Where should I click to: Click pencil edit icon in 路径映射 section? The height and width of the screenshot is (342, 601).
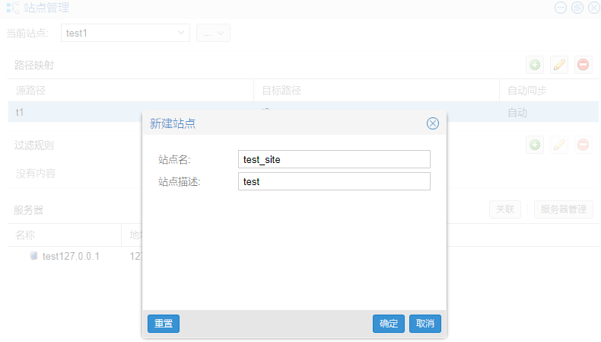pyautogui.click(x=559, y=65)
